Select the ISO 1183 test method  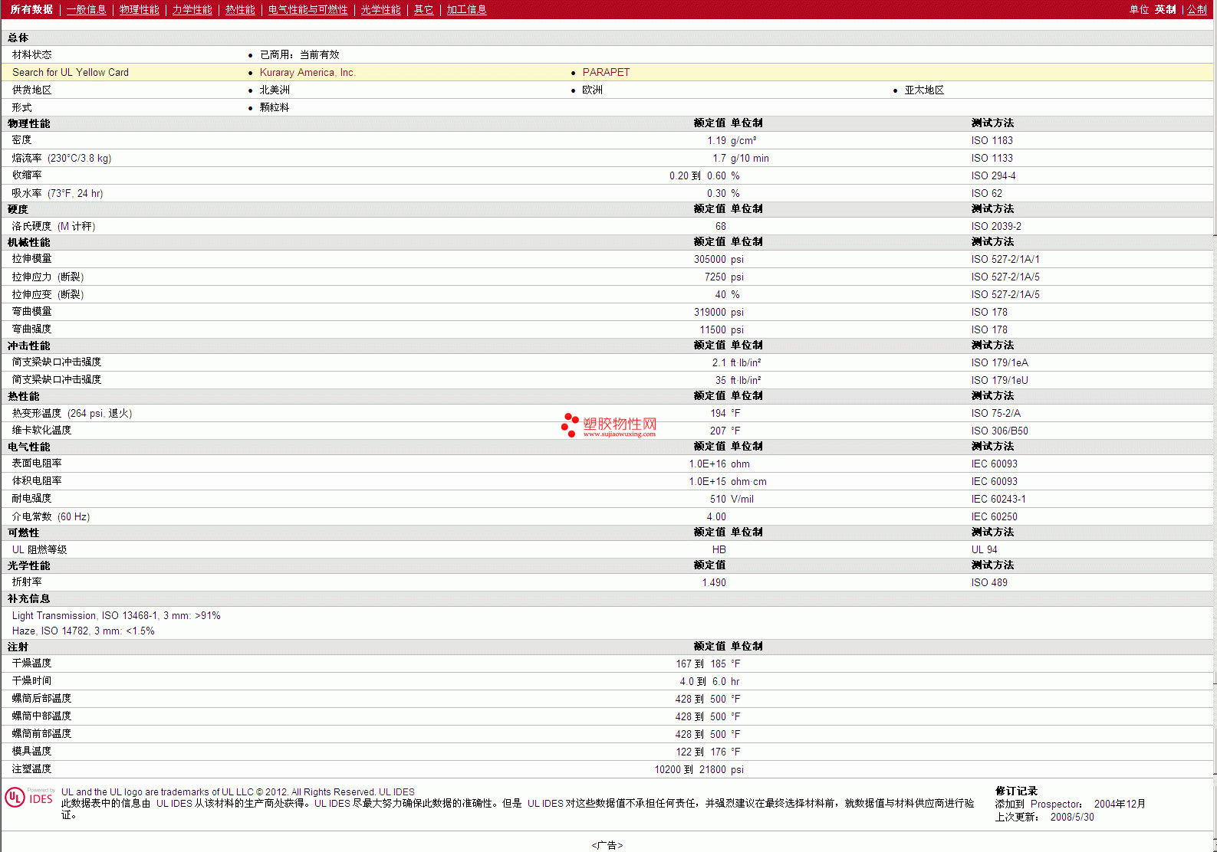[x=992, y=140]
